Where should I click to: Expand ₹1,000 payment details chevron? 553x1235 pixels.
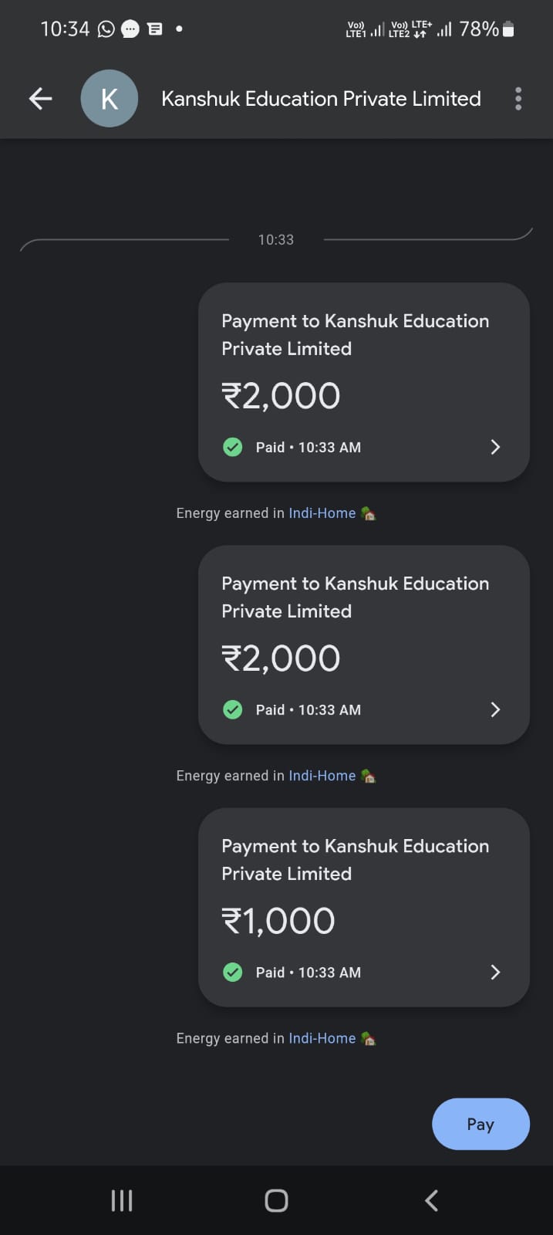[x=495, y=972]
